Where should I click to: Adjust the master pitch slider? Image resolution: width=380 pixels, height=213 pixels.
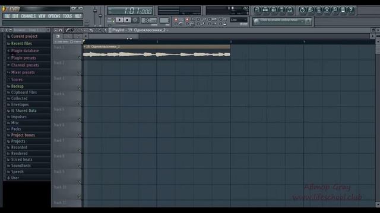(x=100, y=16)
